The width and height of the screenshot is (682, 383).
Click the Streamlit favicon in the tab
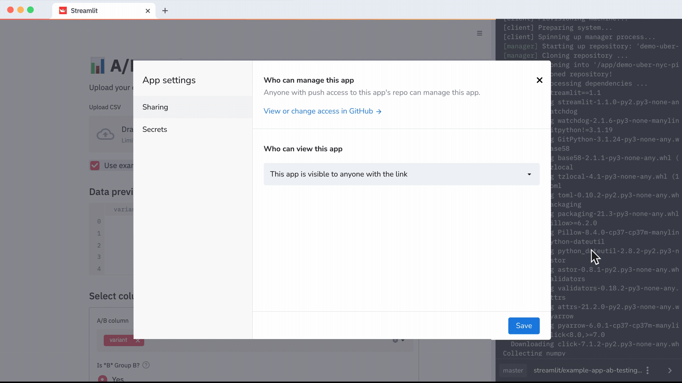(x=63, y=11)
